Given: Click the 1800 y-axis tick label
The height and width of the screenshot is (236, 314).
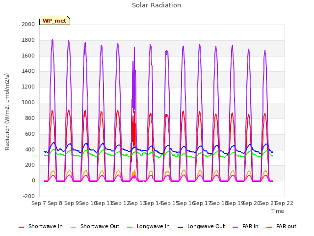Looking at the screenshot, I should [x=28, y=40].
